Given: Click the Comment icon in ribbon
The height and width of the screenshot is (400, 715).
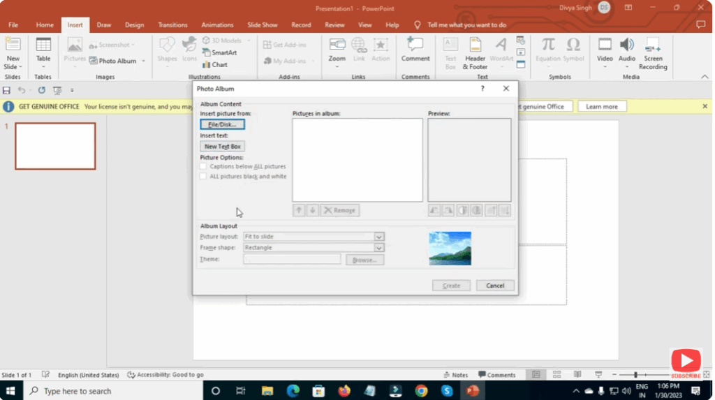Looking at the screenshot, I should coord(415,45).
